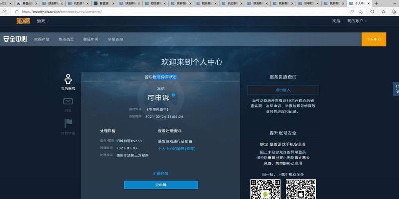Click the 查看处理通知 label
The image size is (399, 199).
pyautogui.click(x=169, y=131)
